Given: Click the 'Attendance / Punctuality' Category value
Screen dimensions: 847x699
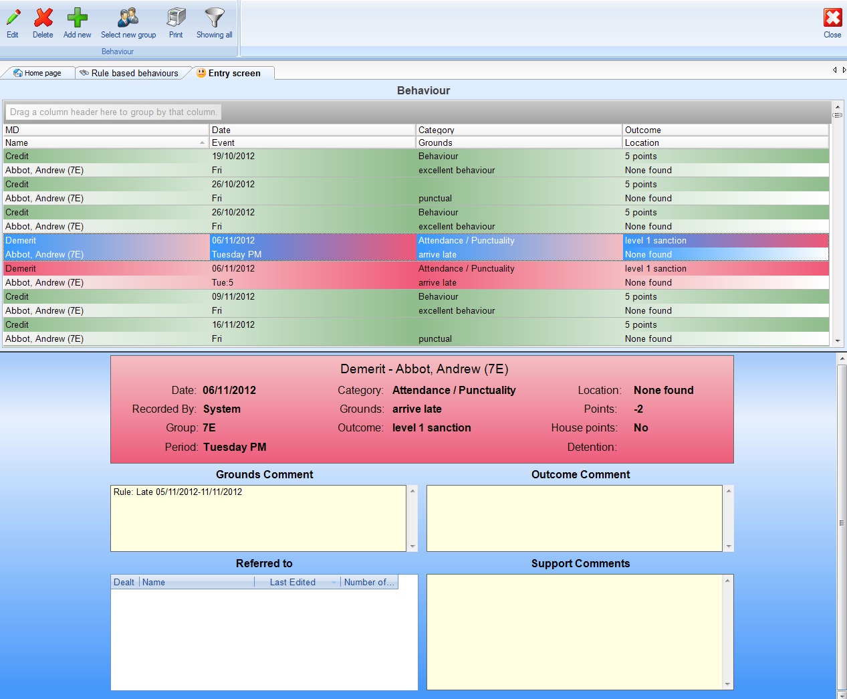Looking at the screenshot, I should pyautogui.click(x=454, y=390).
